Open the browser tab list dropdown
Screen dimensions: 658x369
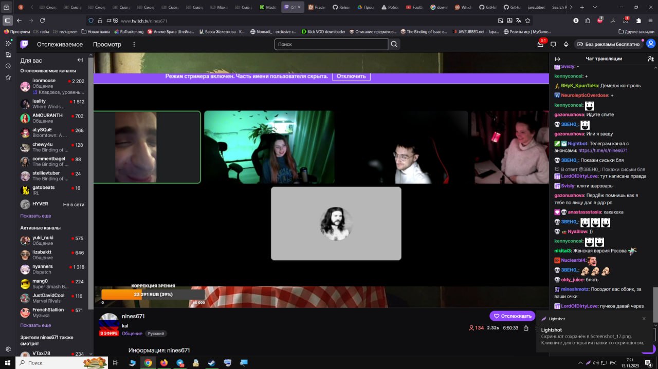[x=595, y=7]
